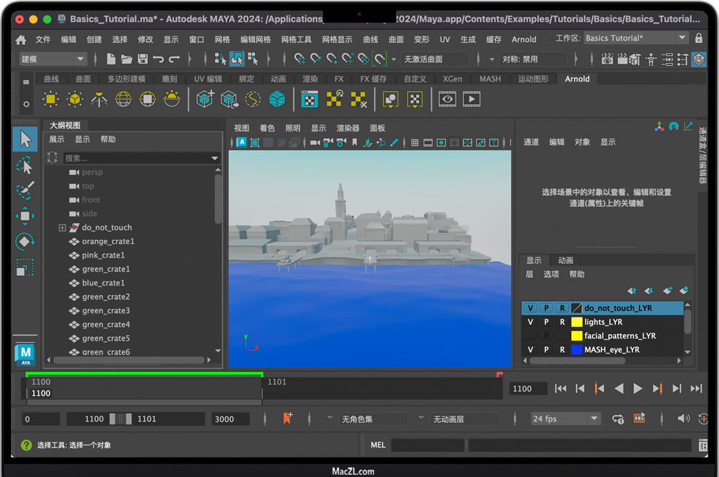Open the 动画 tab in layer editor
The height and width of the screenshot is (477, 719).
point(566,261)
